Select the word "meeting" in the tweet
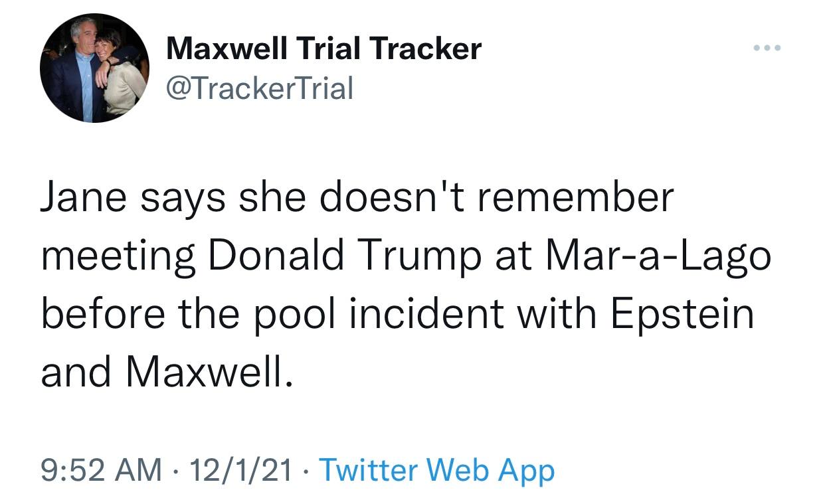 118,257
